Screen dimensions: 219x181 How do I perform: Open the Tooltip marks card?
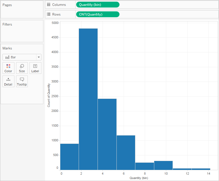tap(22, 82)
